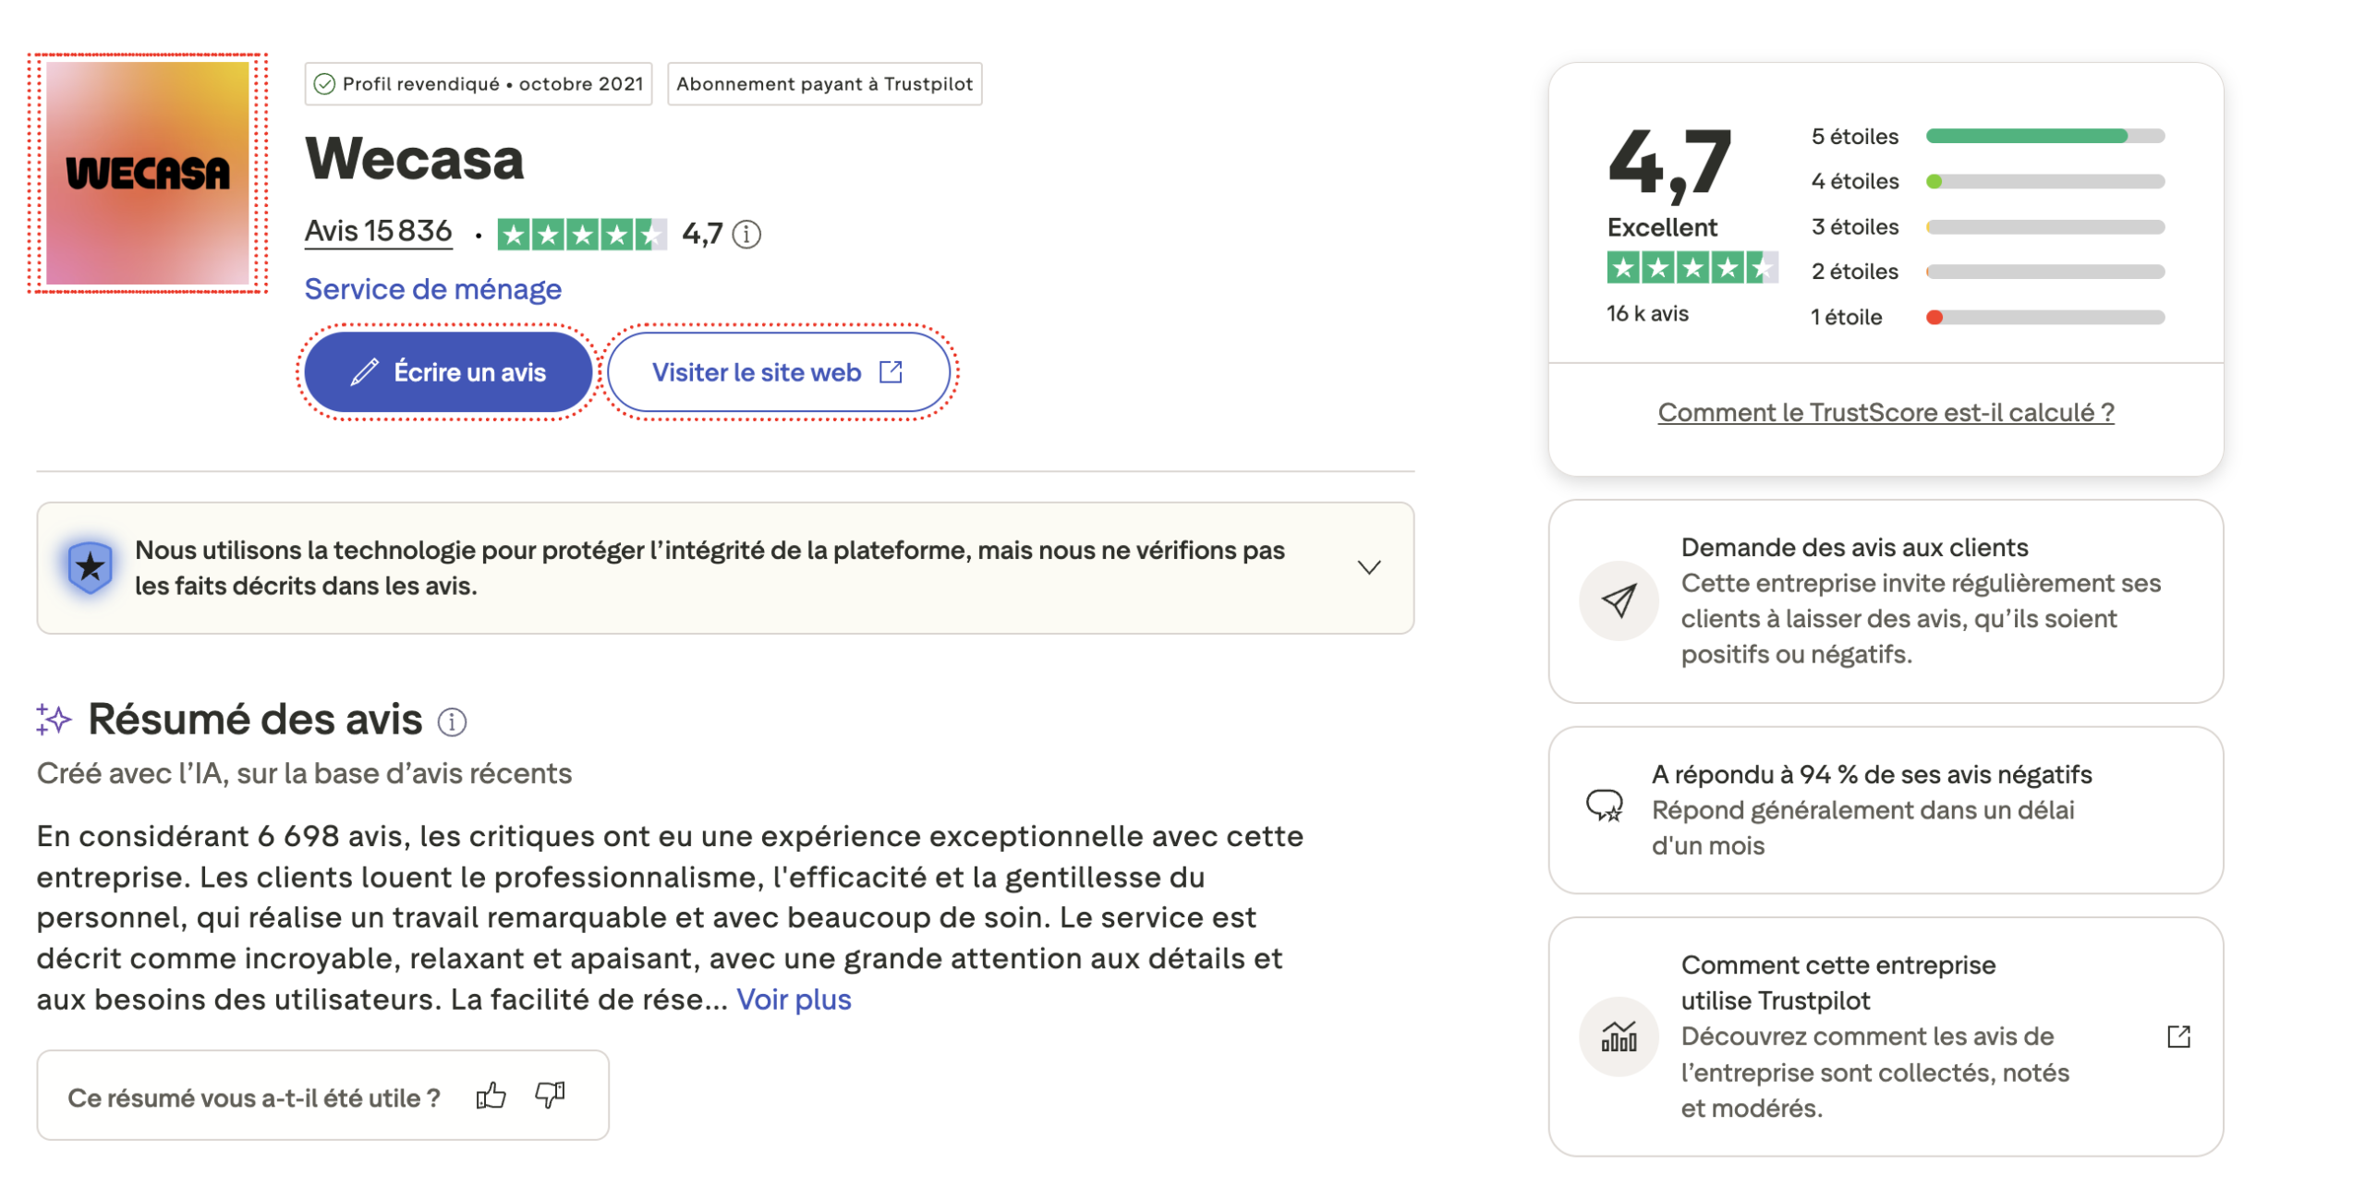Click the thumbs up icon for the summary
2365x1200 pixels.
[x=489, y=1096]
